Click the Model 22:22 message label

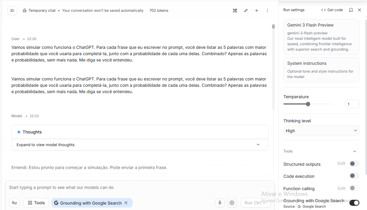[x=25, y=116]
